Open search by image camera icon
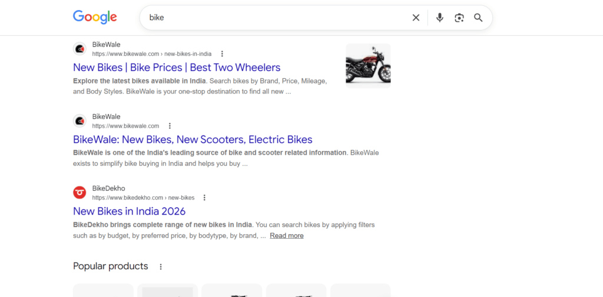The width and height of the screenshot is (603, 297). click(x=459, y=18)
